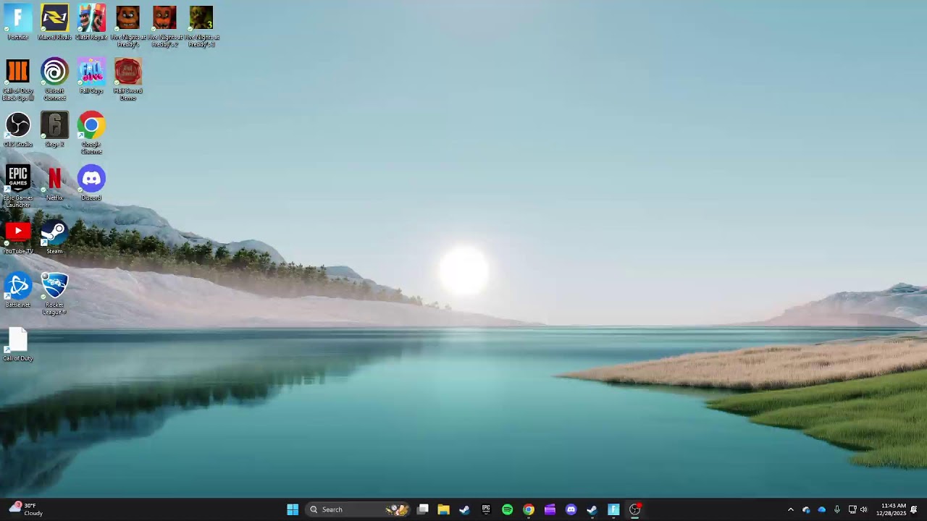This screenshot has width=927, height=521.
Task: Select the Half Sword Demo icon
Action: [x=128, y=80]
